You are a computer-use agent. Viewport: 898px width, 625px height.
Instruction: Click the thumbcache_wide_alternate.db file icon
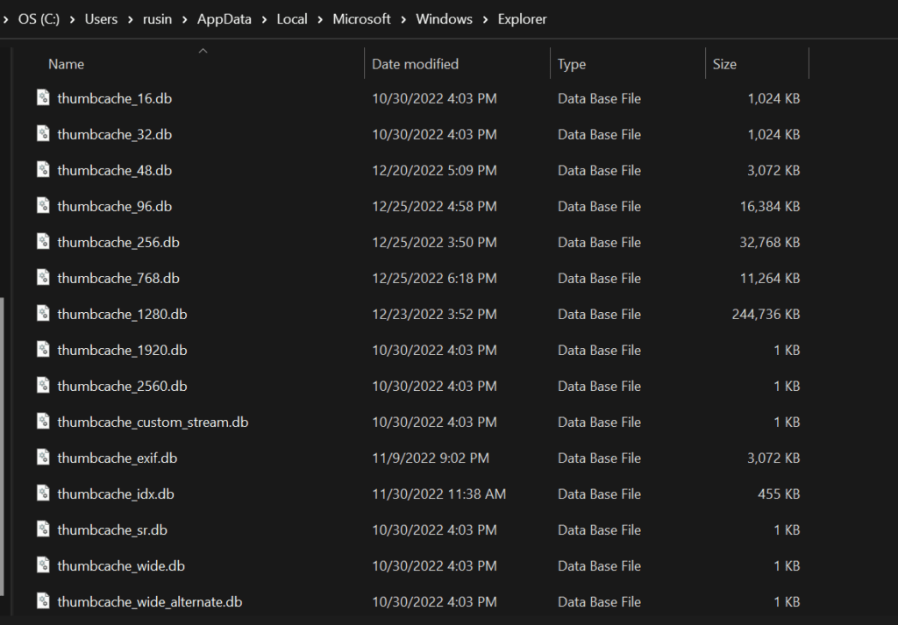coord(44,601)
